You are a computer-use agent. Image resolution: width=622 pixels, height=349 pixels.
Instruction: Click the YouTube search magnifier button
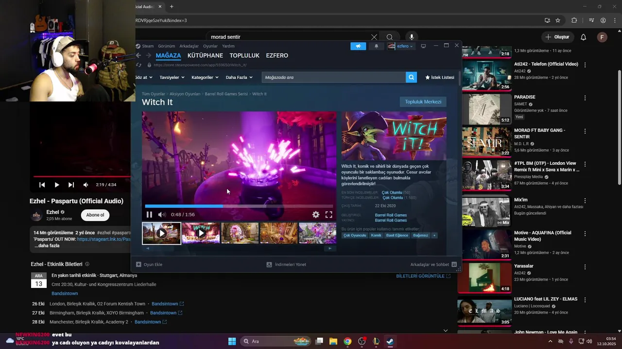pos(390,37)
